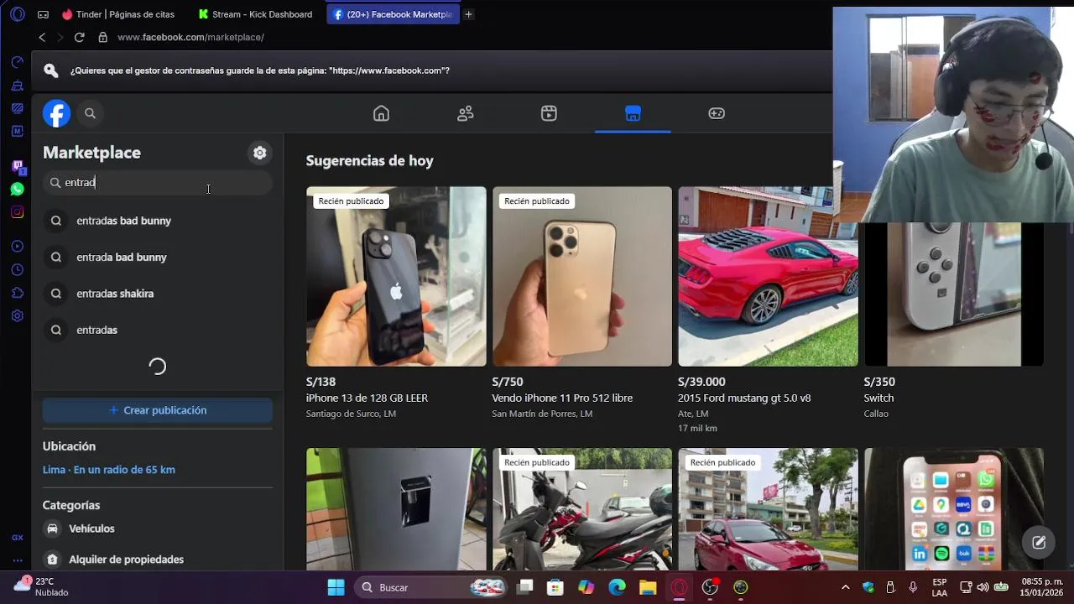Open GX Cleaner icon in sidebar
1074x604 pixels.
coord(18,86)
